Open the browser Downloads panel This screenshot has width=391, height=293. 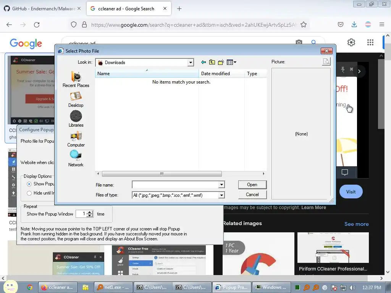(354, 24)
